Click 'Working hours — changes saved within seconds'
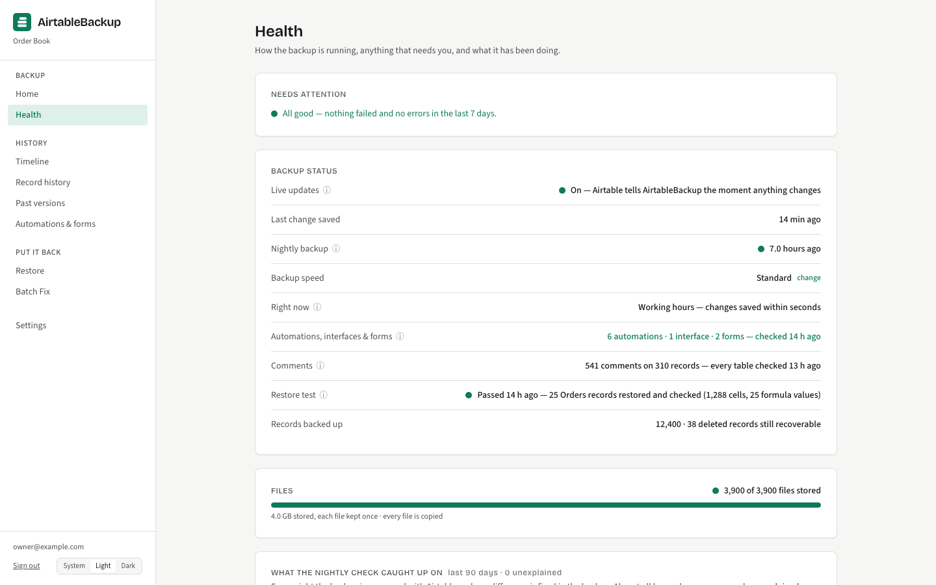Viewport: 936px width, 585px height. 729,307
